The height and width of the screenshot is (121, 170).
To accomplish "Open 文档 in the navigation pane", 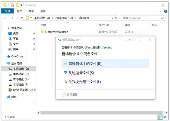I will (16, 44).
